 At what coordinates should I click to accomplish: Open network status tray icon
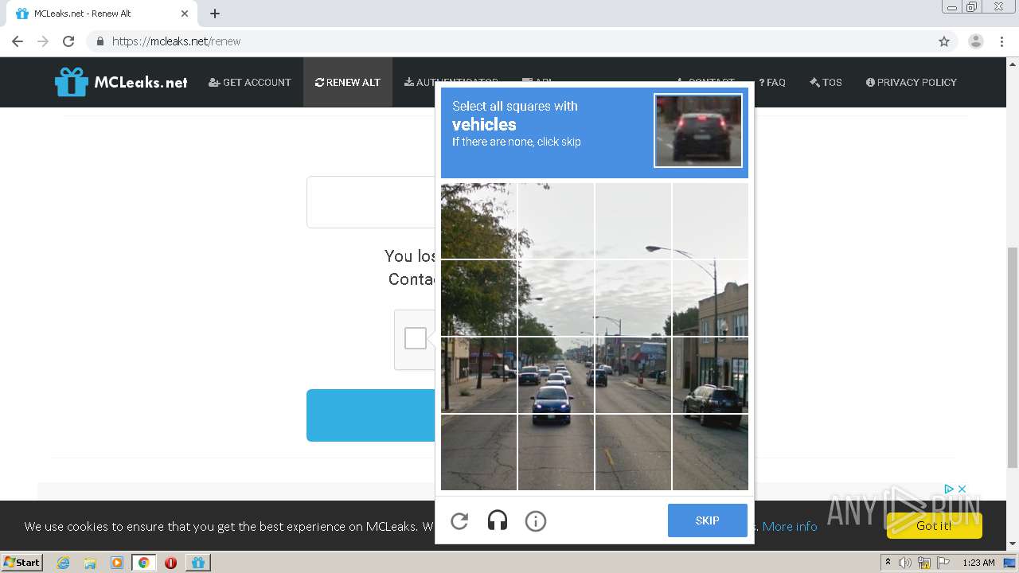coord(924,563)
